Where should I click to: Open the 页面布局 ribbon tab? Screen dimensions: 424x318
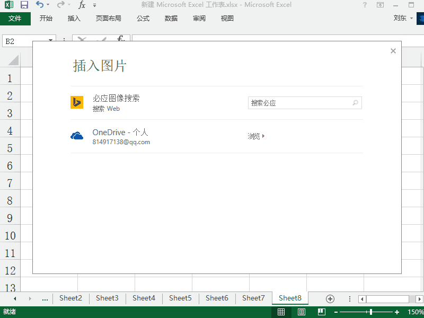(x=108, y=19)
